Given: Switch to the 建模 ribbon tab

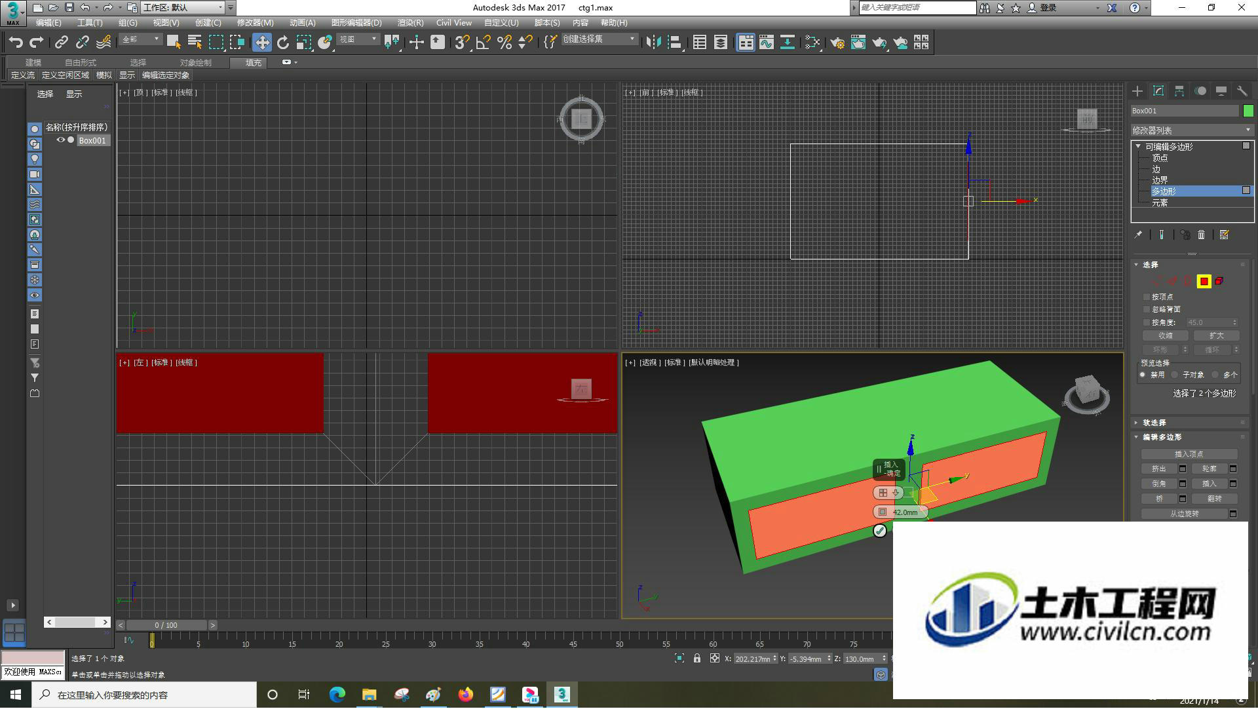Looking at the screenshot, I should pyautogui.click(x=33, y=63).
